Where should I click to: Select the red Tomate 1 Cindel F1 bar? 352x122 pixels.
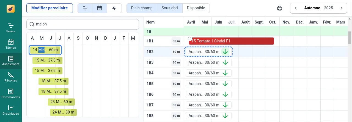click(232, 41)
